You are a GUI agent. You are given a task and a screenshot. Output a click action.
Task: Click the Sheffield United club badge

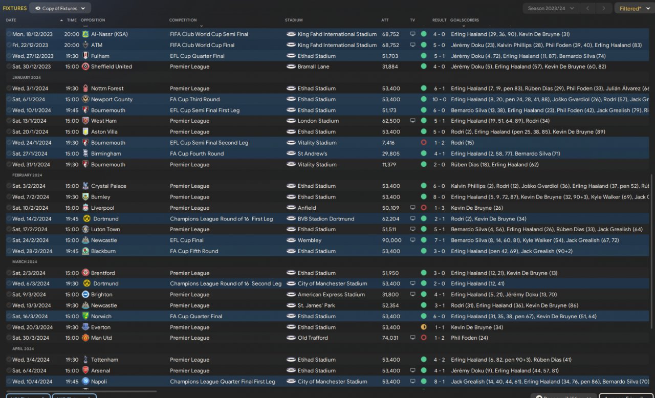[x=85, y=67]
